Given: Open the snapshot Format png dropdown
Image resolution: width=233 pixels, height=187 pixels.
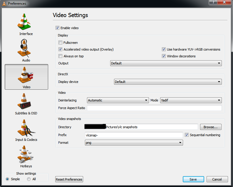Looking at the screenshot, I should click(x=134, y=143).
